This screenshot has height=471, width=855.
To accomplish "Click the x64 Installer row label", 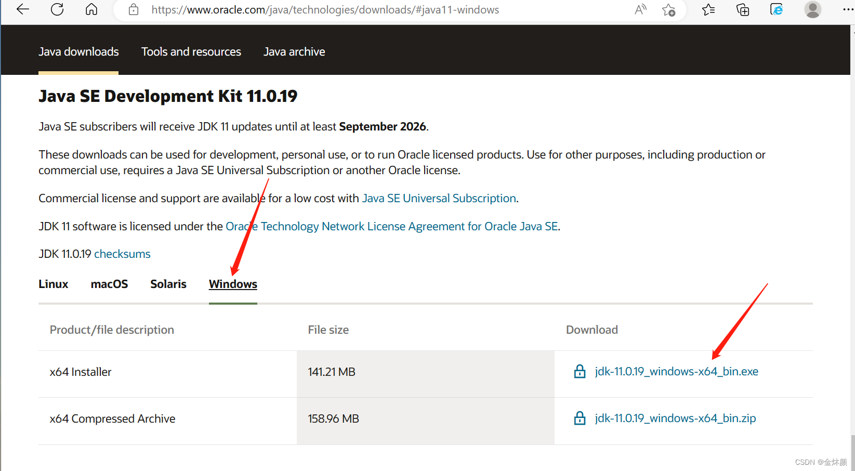I will [x=81, y=372].
